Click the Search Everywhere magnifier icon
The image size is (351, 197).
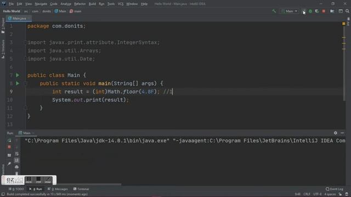[x=347, y=11]
